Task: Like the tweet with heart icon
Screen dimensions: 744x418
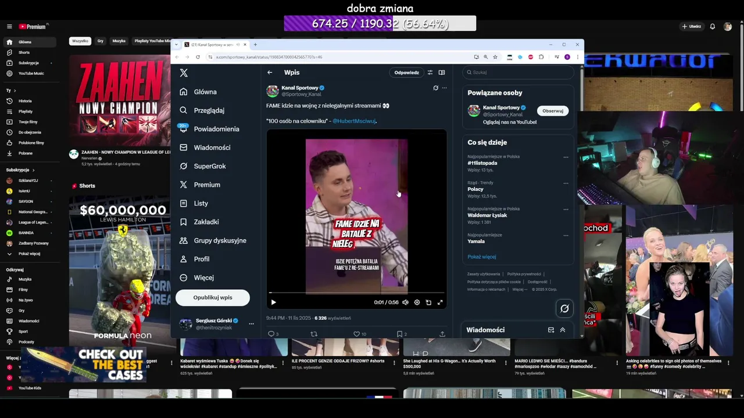Action: (x=357, y=334)
